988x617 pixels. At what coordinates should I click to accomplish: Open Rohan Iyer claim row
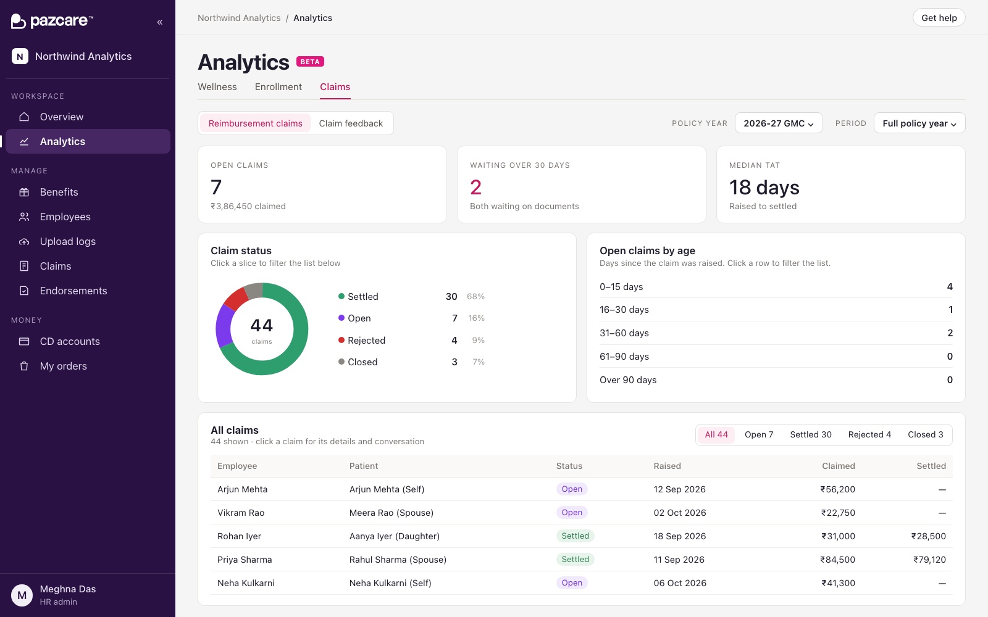click(x=582, y=536)
